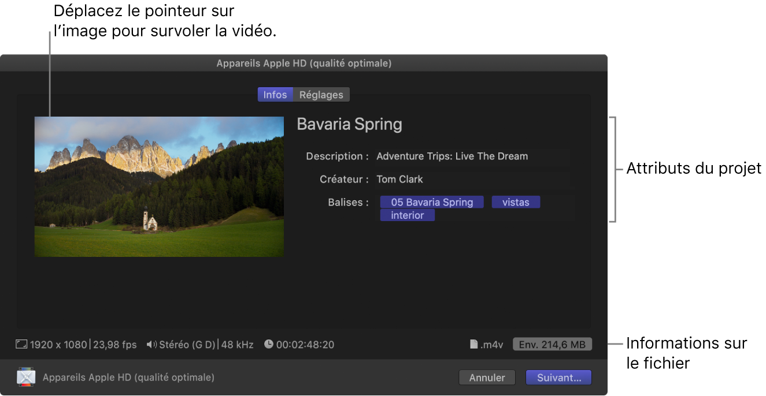Select the interior tag

pyautogui.click(x=407, y=215)
